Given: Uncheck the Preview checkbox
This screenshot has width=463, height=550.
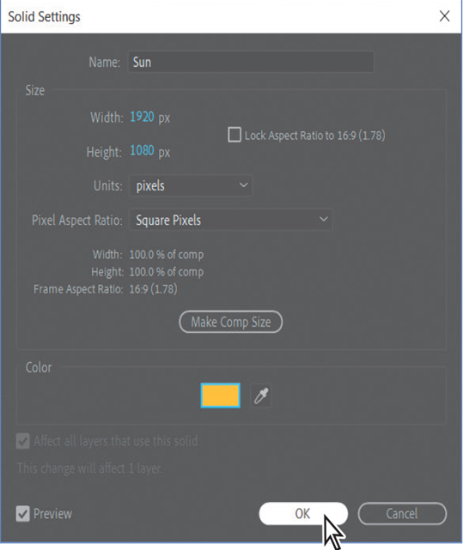Looking at the screenshot, I should click(x=23, y=514).
